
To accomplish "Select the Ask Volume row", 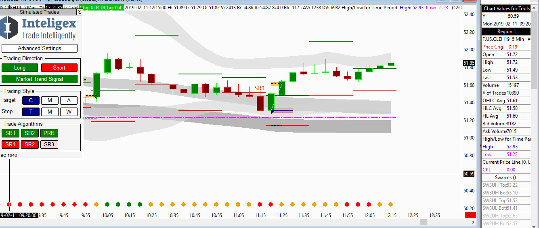I will click(506, 131).
